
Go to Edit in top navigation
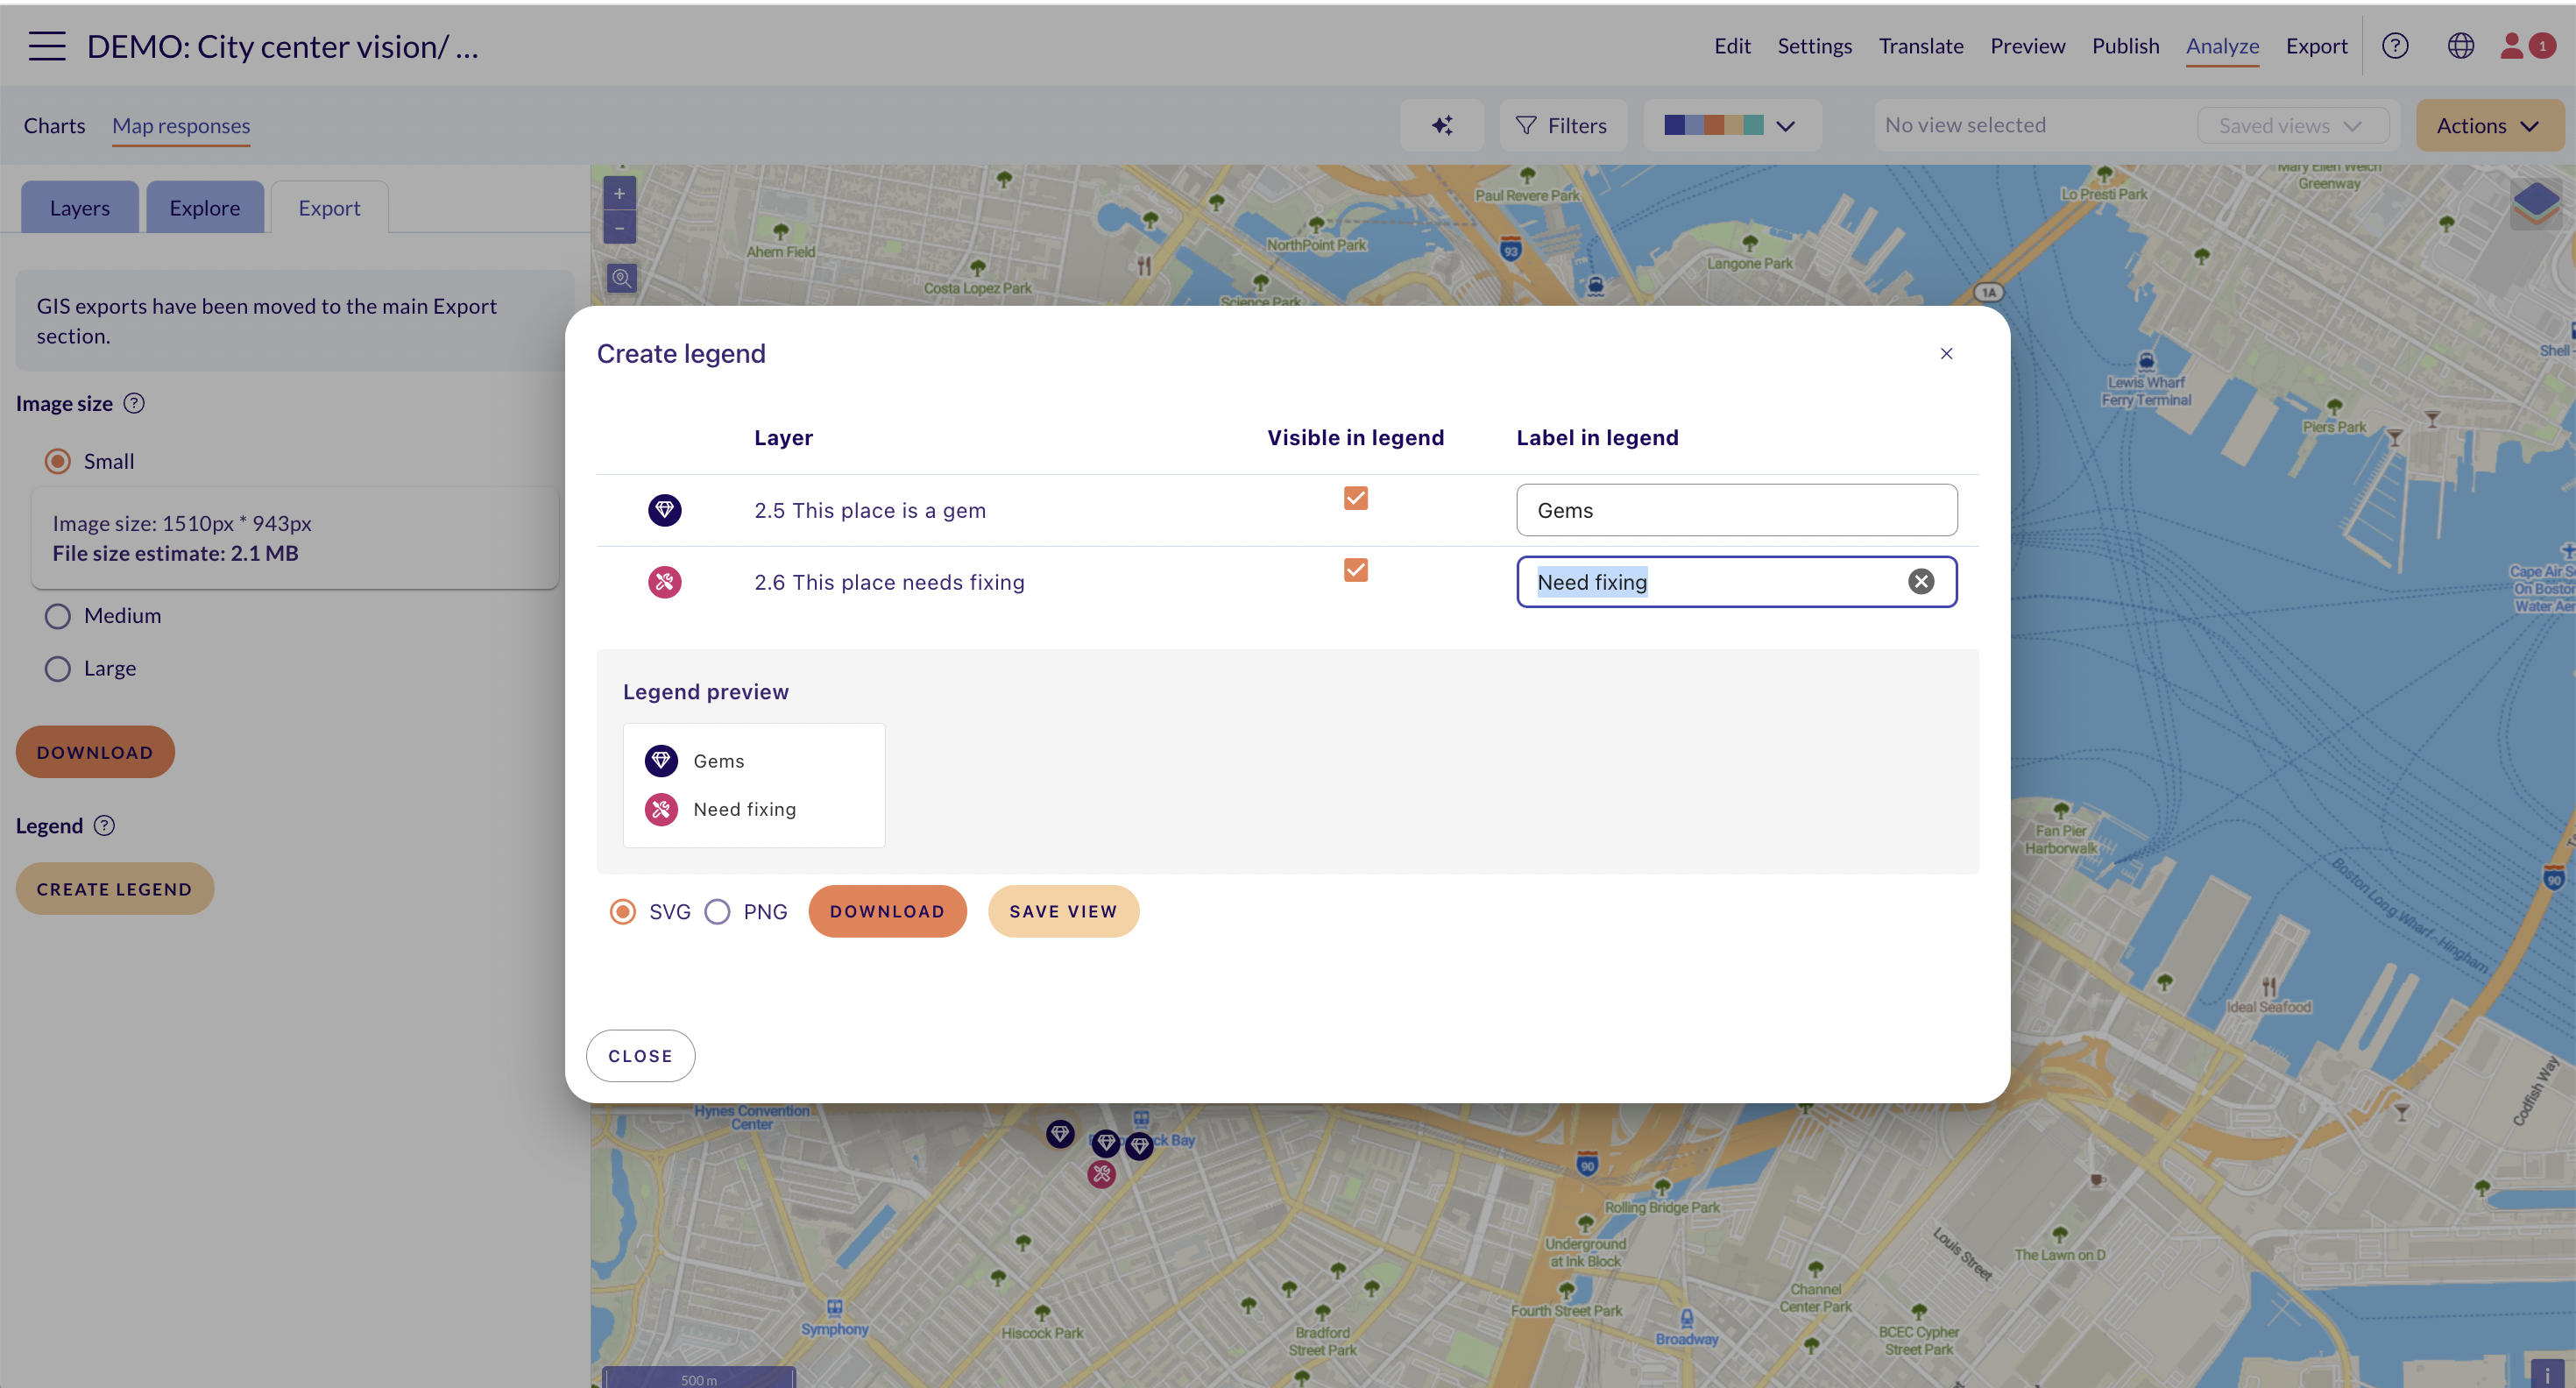(1732, 46)
